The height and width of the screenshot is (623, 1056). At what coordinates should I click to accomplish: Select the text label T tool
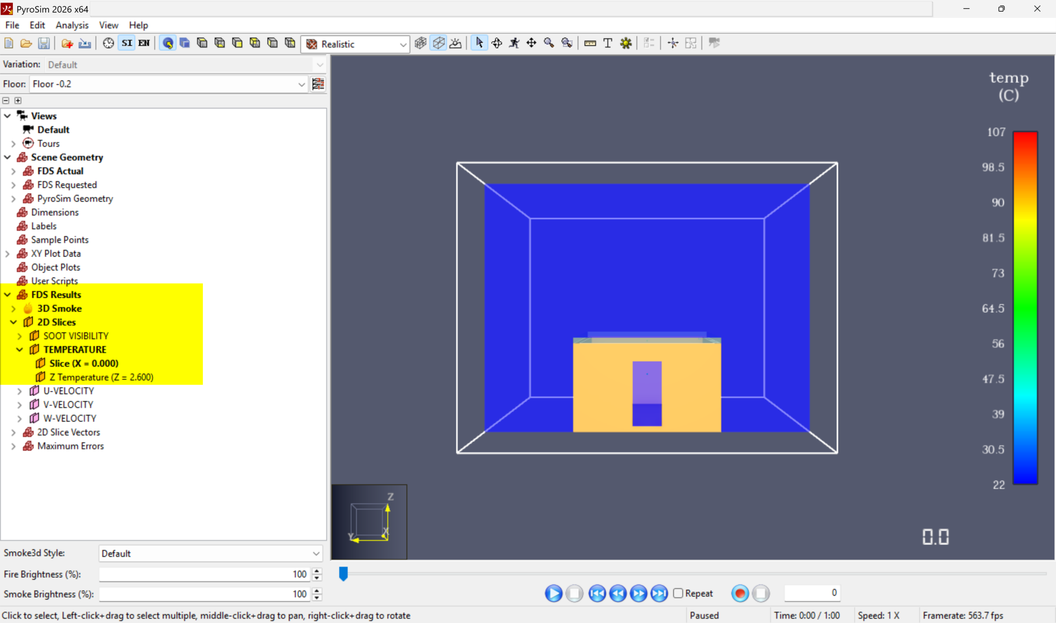point(608,43)
